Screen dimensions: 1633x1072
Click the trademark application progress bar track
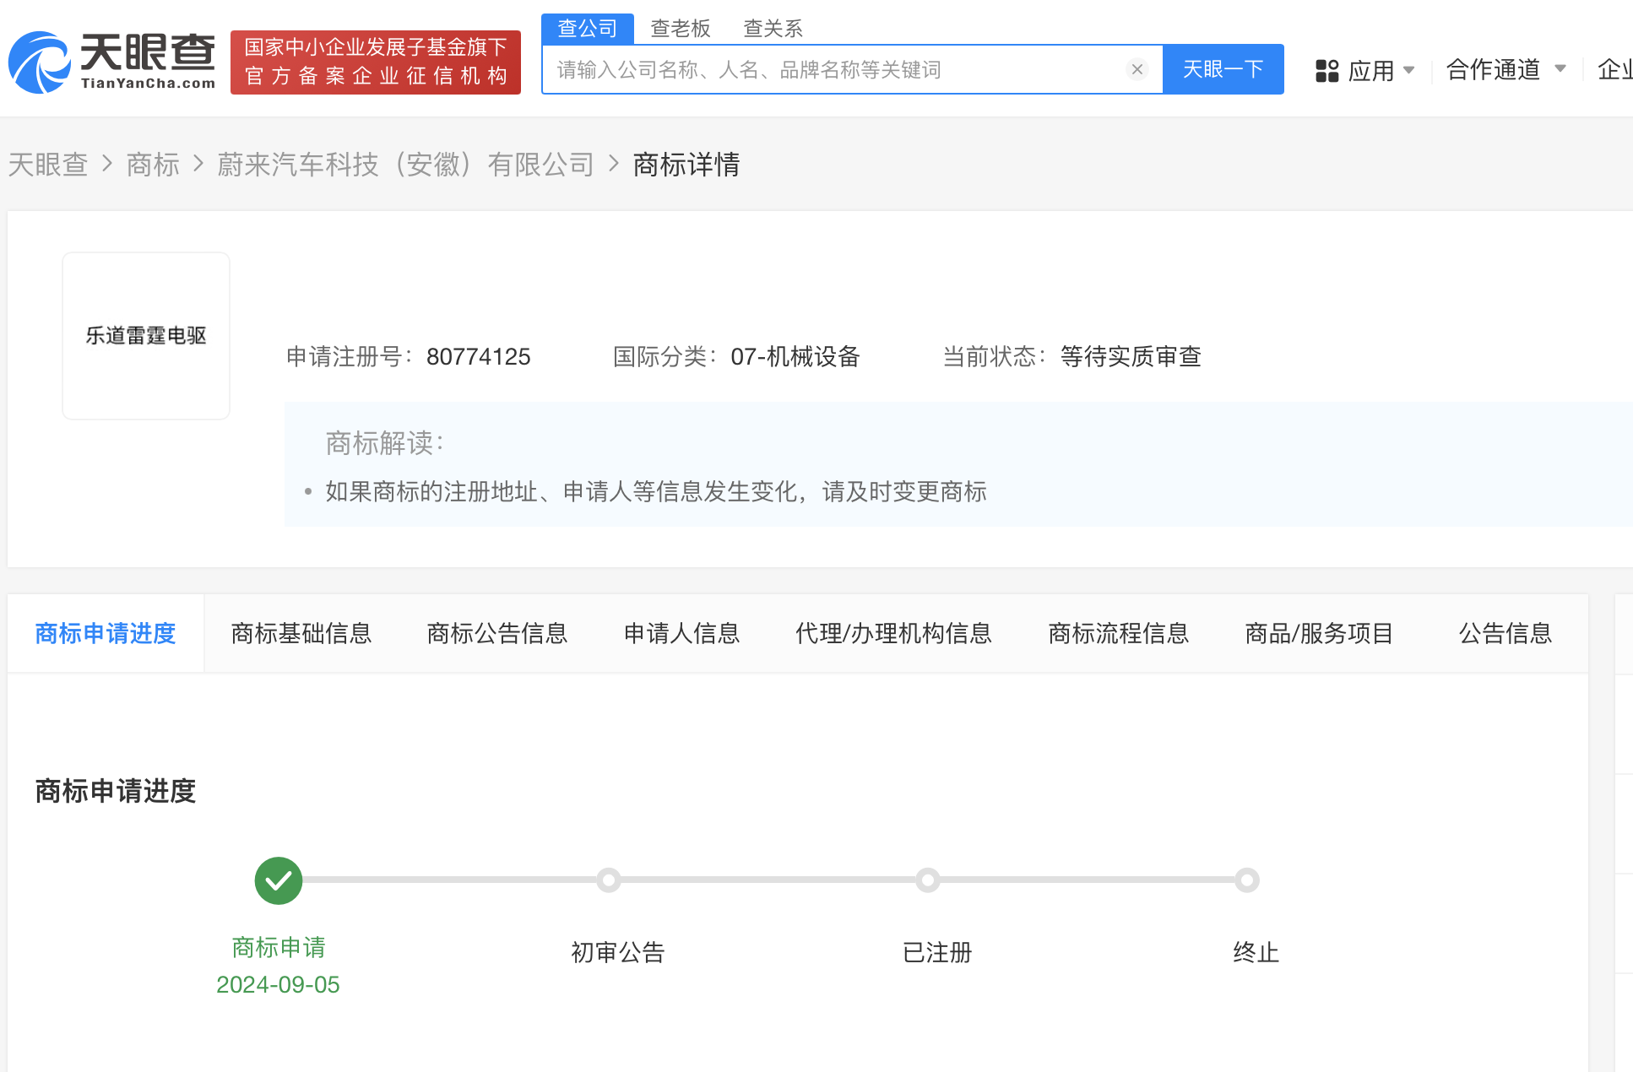(x=760, y=880)
